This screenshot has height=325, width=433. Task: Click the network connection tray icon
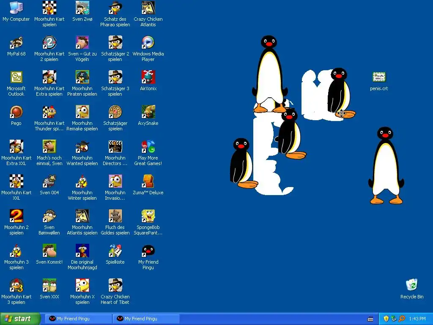[394, 319]
